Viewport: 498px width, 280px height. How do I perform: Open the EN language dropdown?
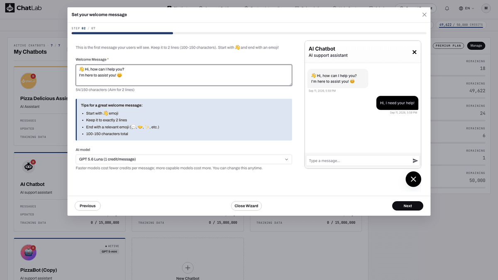467,8
